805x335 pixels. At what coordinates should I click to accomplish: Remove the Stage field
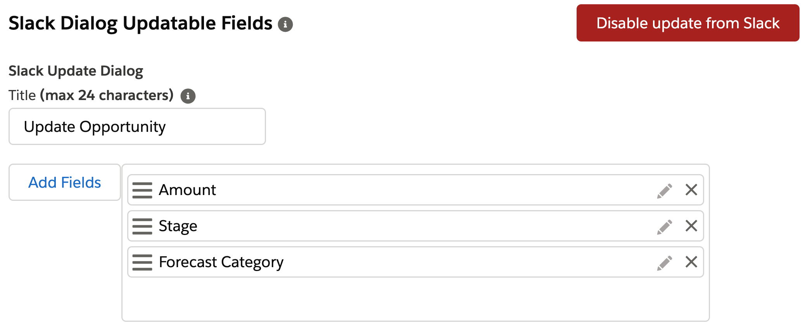pyautogui.click(x=691, y=226)
